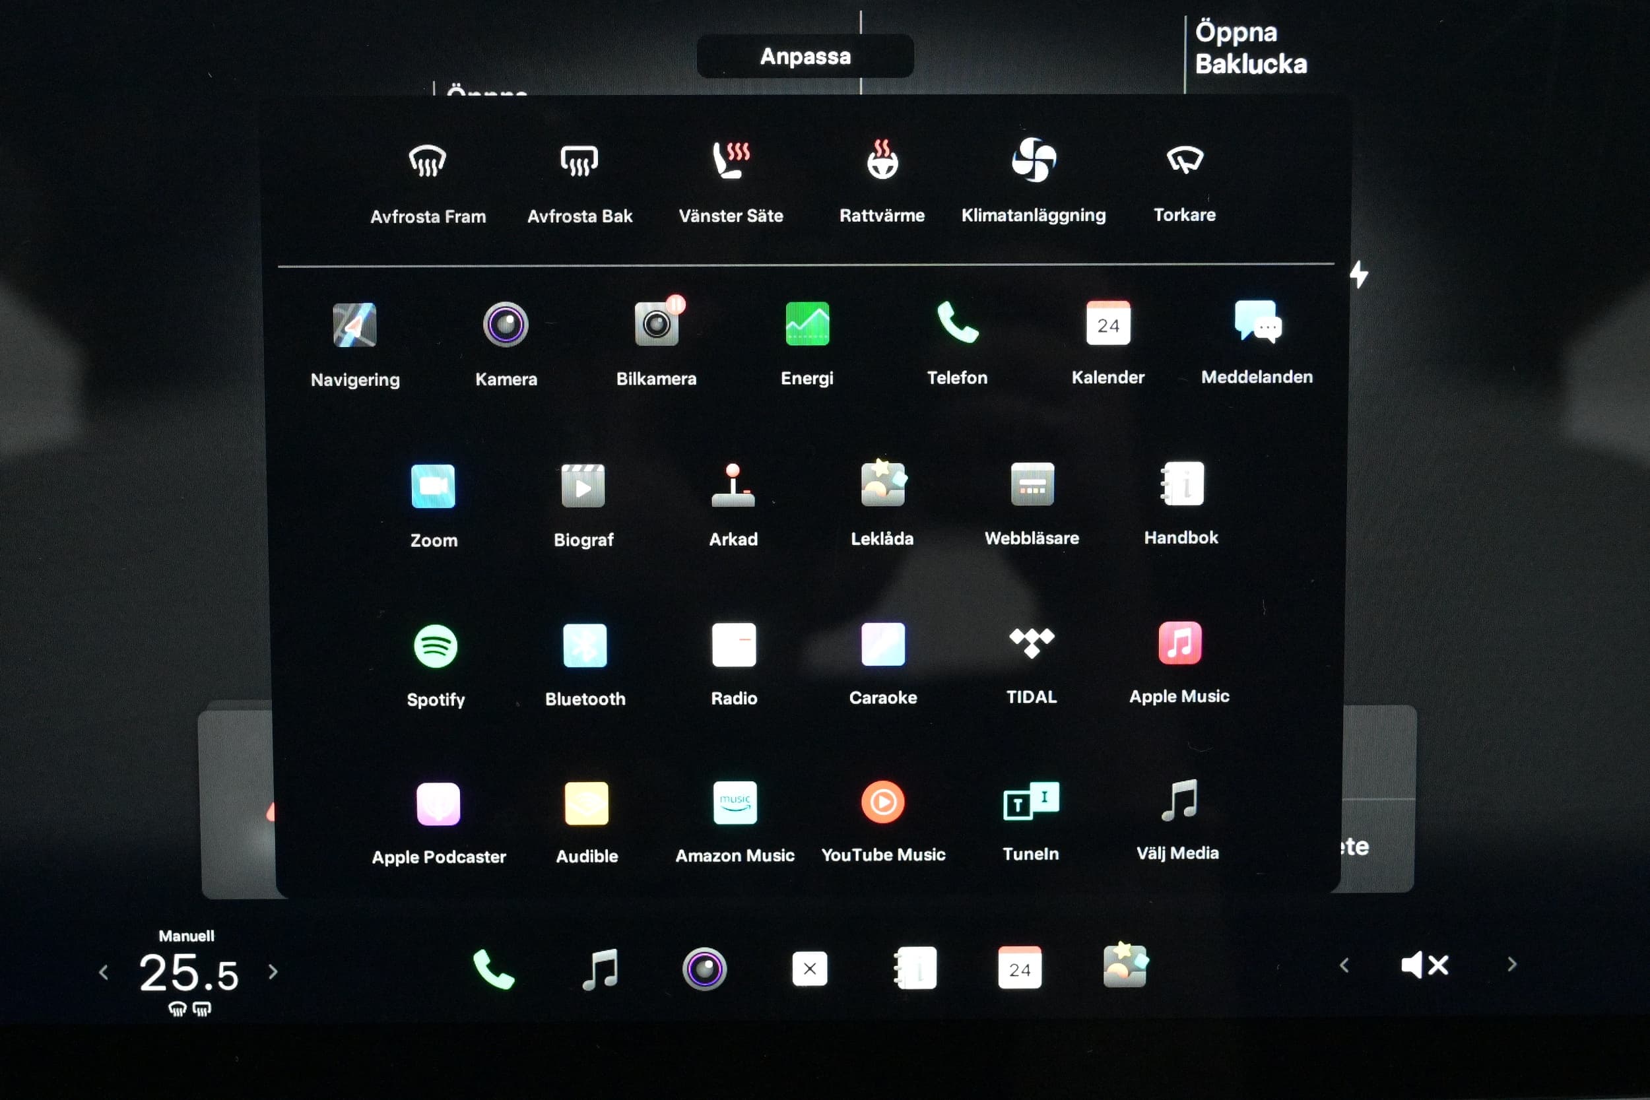Raise volume with right arrow

click(x=1512, y=965)
